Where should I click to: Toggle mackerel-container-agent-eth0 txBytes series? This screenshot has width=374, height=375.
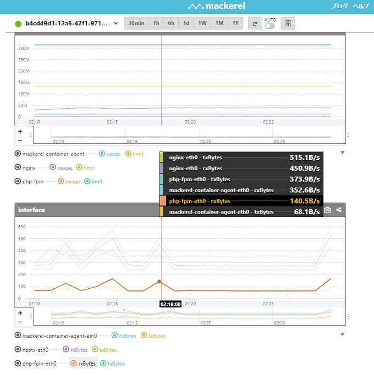(x=153, y=335)
